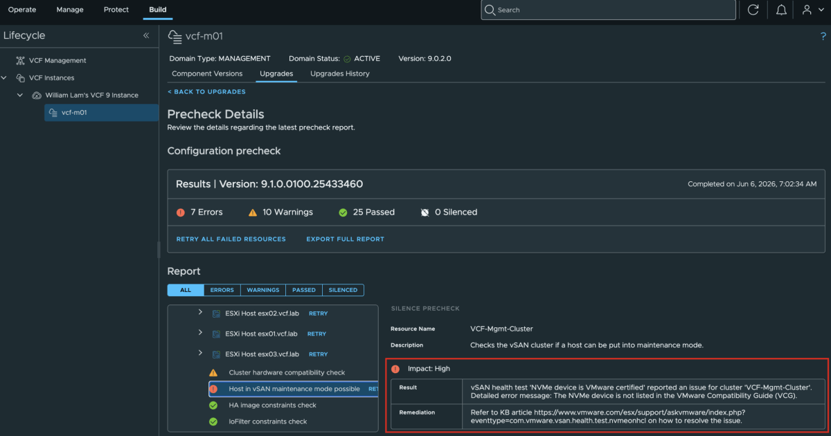Click the VCF Management icon
Screen dimensions: 831x436
pos(20,60)
